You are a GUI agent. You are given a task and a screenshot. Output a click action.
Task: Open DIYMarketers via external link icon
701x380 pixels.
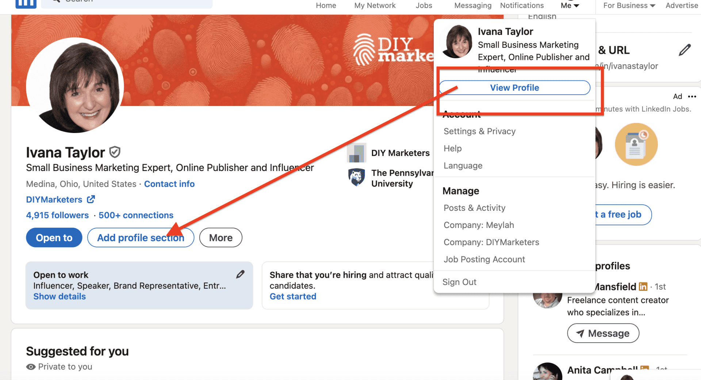coord(91,199)
